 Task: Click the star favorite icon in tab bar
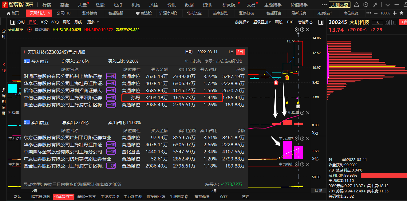[x=401, y=13]
